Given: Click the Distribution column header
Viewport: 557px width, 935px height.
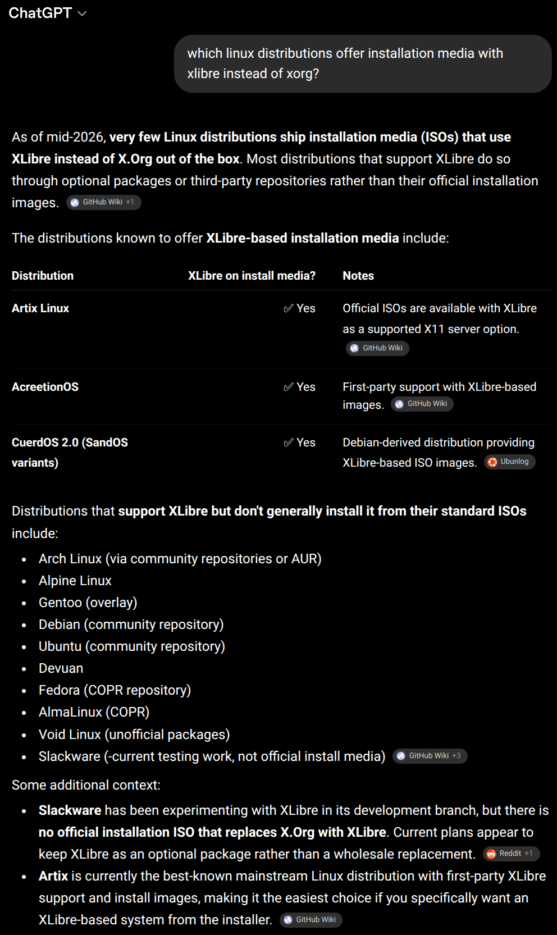Looking at the screenshot, I should [43, 276].
